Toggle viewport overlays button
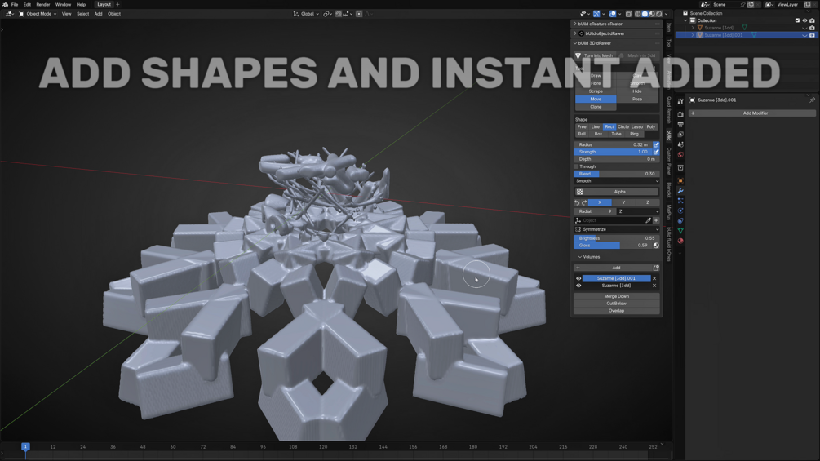Viewport: 820px width, 461px height. (613, 14)
